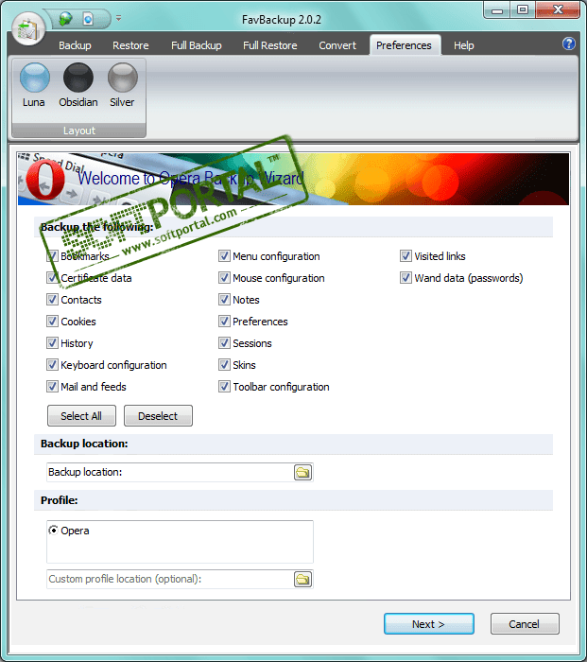Click the Next > button
587x662 pixels.
(429, 624)
